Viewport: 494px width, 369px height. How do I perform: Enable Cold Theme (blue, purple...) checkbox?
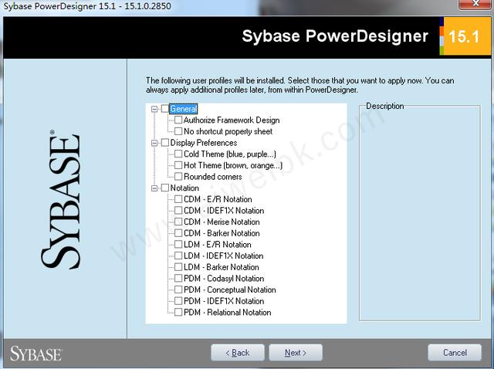(x=178, y=154)
